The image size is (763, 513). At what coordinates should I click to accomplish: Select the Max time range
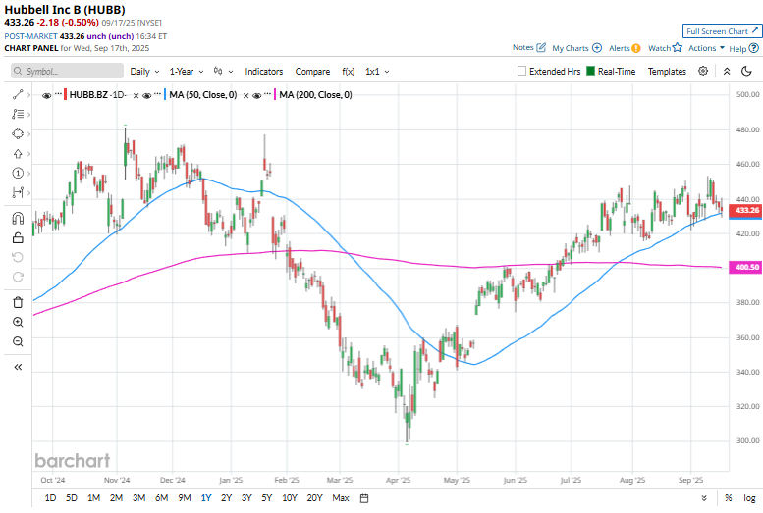pyautogui.click(x=341, y=498)
